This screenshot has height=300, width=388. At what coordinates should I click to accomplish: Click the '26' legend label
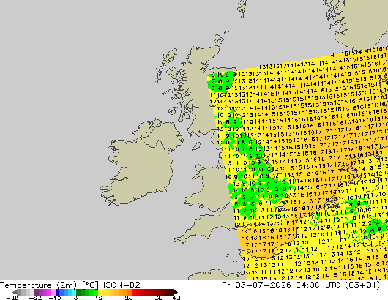point(129,298)
